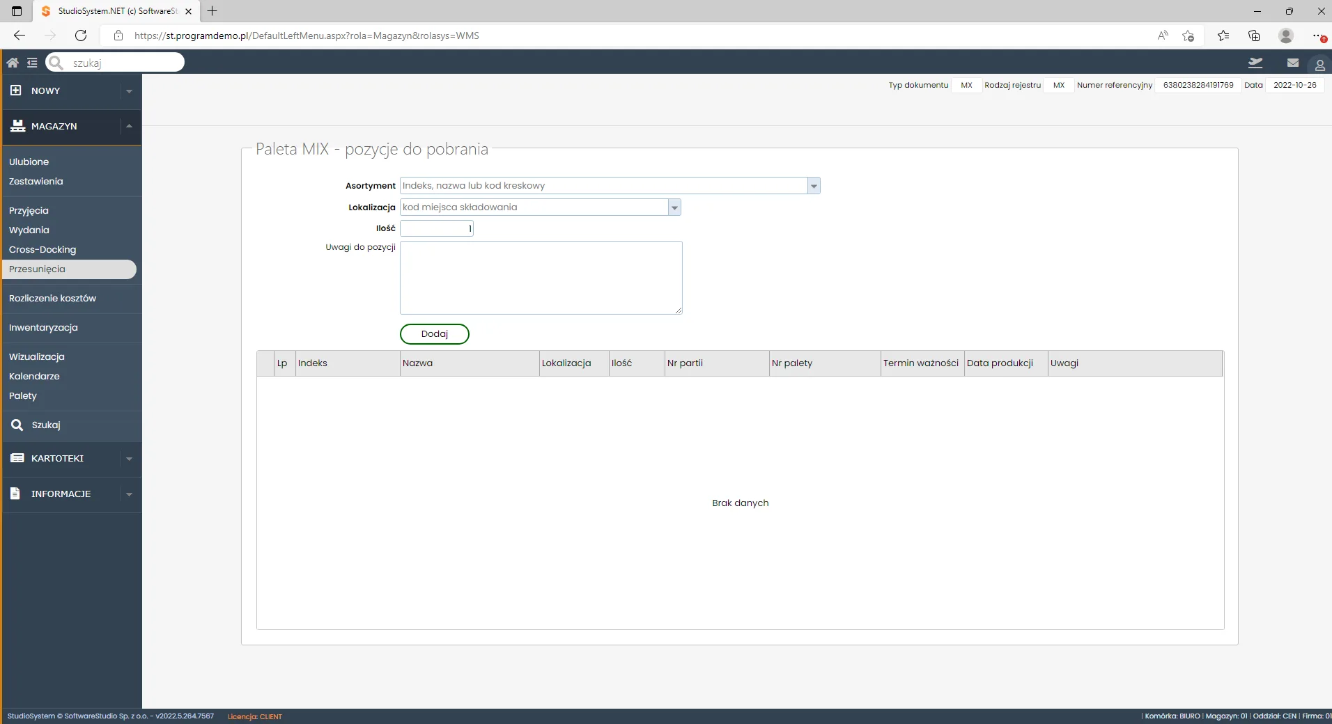Image resolution: width=1332 pixels, height=724 pixels.
Task: Click the Dodaj button
Action: pyautogui.click(x=435, y=334)
